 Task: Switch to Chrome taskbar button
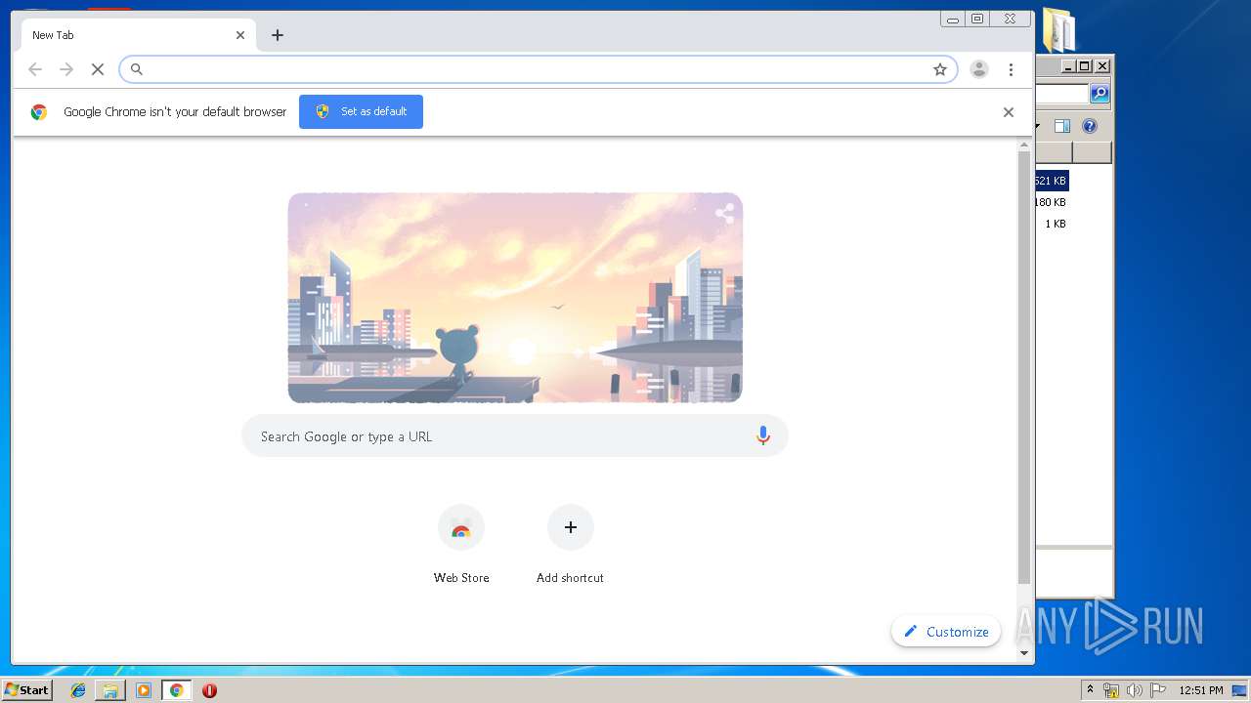coord(177,690)
